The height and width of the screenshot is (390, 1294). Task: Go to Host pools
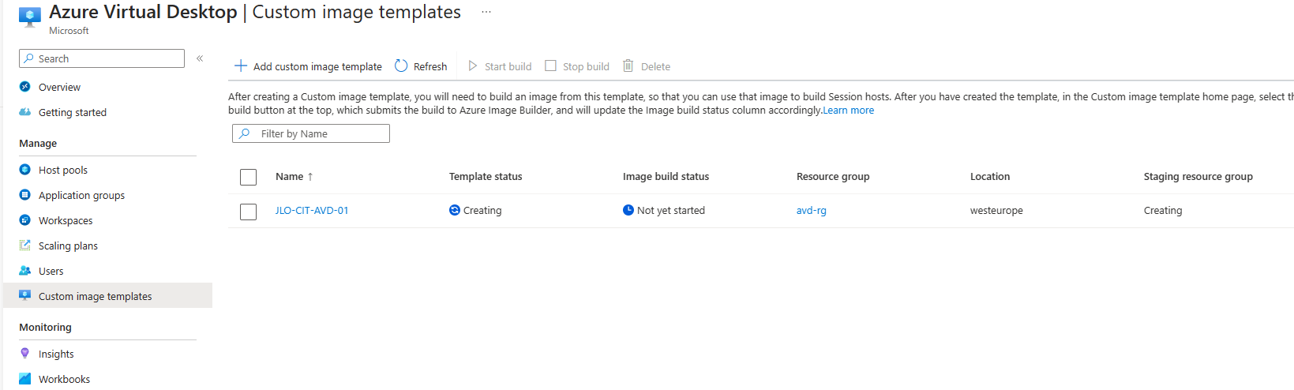pyautogui.click(x=63, y=170)
